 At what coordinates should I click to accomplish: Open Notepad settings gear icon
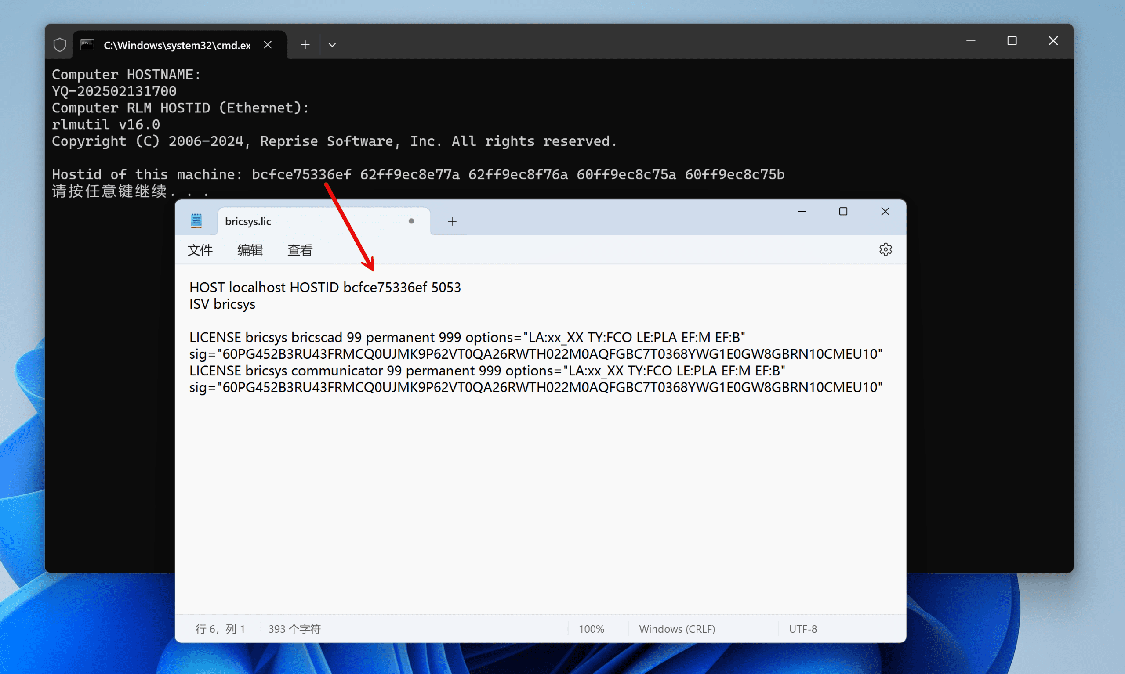[885, 249]
